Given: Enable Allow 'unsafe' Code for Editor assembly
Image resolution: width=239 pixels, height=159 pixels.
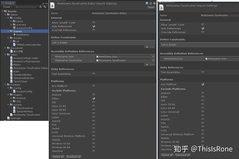Looking at the screenshot, I should pos(94,23).
